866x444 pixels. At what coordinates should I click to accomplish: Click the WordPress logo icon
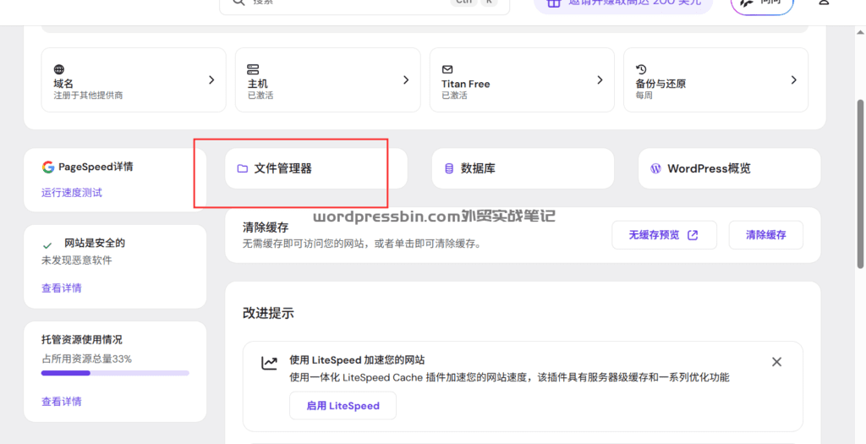click(x=655, y=168)
